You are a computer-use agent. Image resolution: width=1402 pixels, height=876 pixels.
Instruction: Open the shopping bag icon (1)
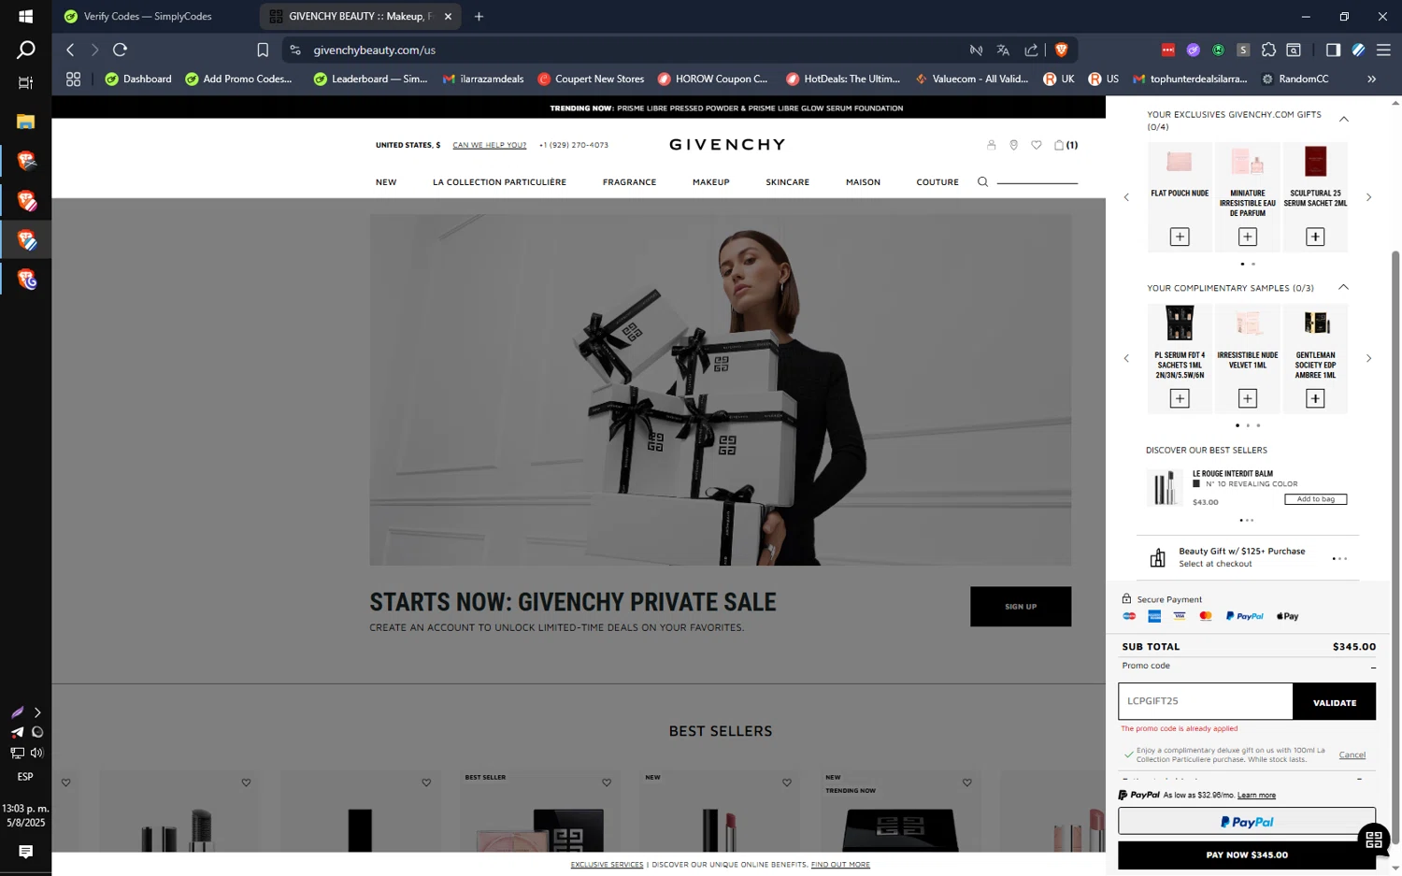click(1066, 145)
